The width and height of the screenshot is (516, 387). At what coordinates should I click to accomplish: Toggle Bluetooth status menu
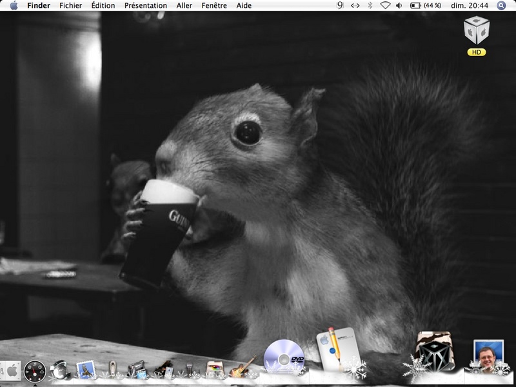370,6
